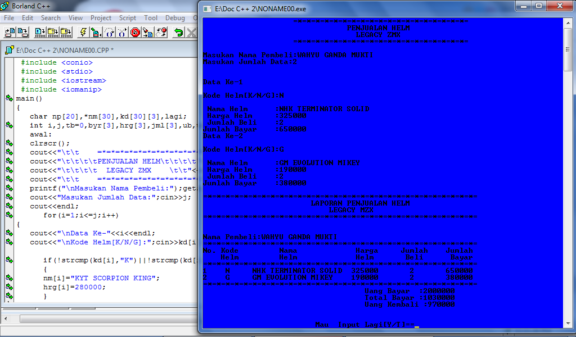Click the 'awal:' label in code

tap(40, 134)
